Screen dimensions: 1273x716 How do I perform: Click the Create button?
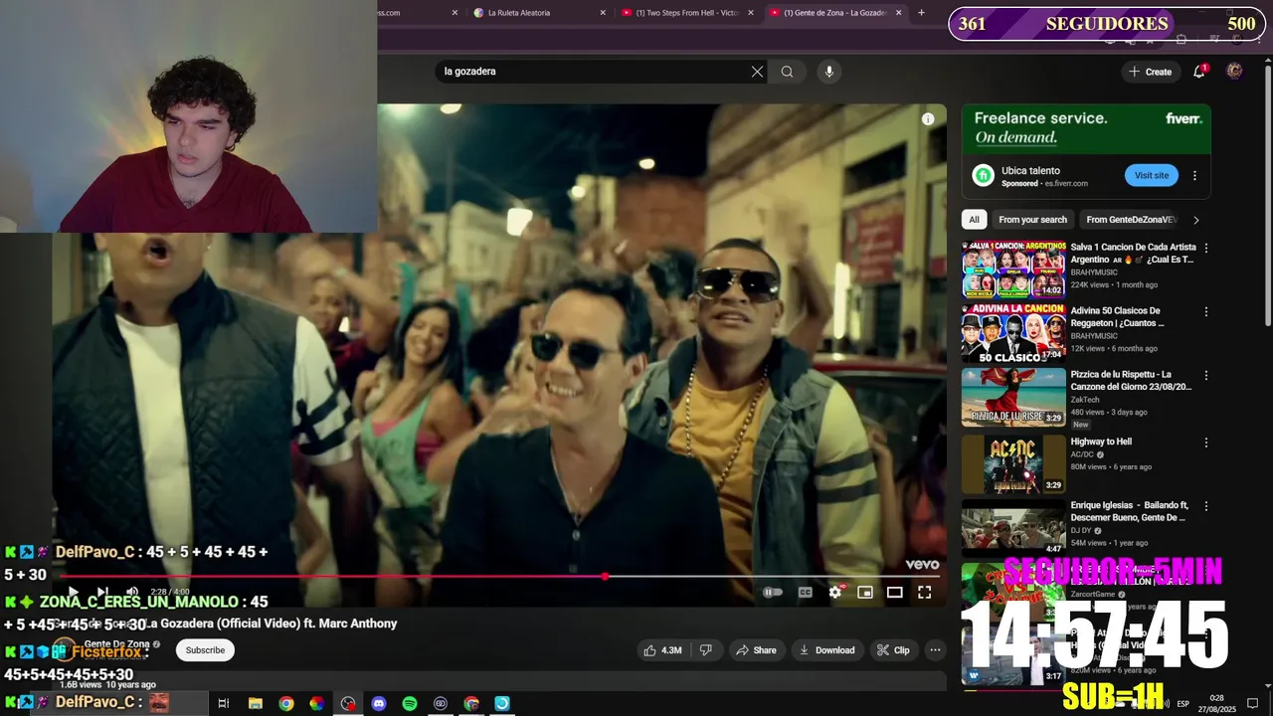pyautogui.click(x=1150, y=72)
